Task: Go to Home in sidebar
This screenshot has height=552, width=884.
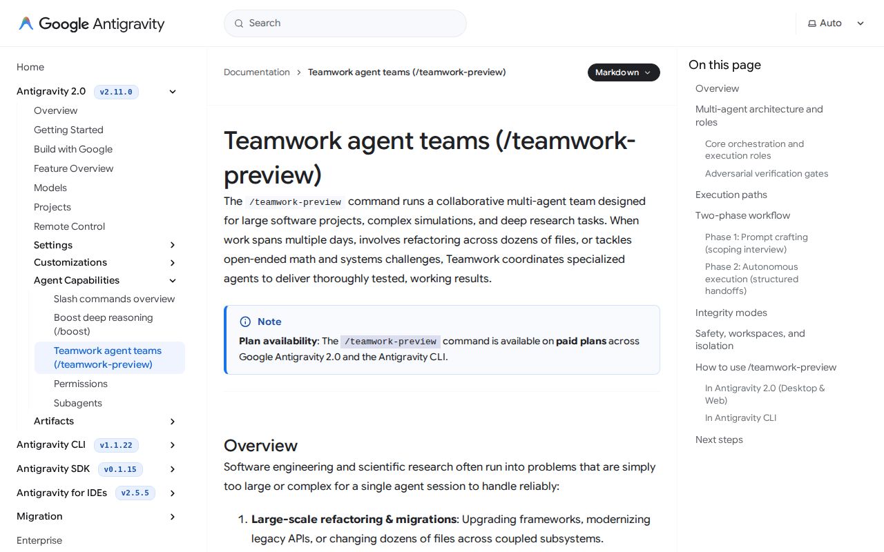Action: coord(30,67)
